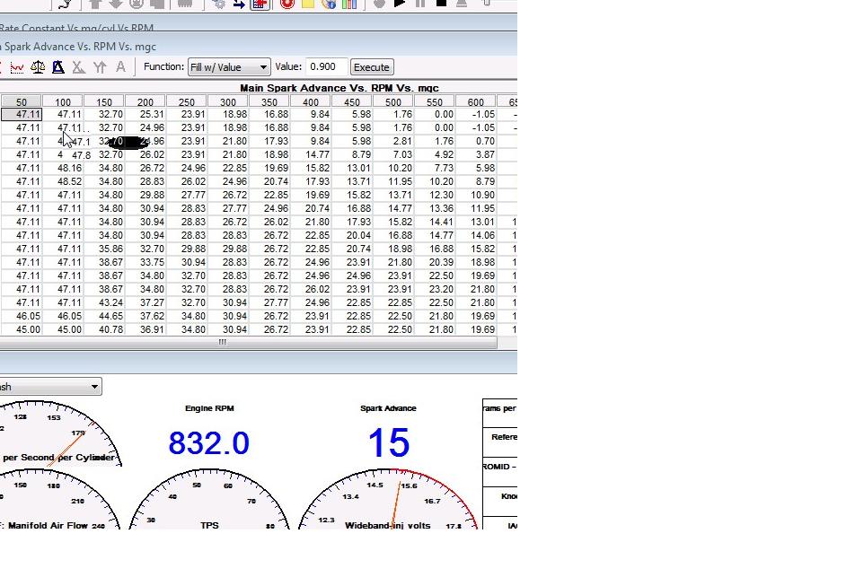The height and width of the screenshot is (586, 864).
Task: Click the greyed letter A icon
Action: [120, 67]
